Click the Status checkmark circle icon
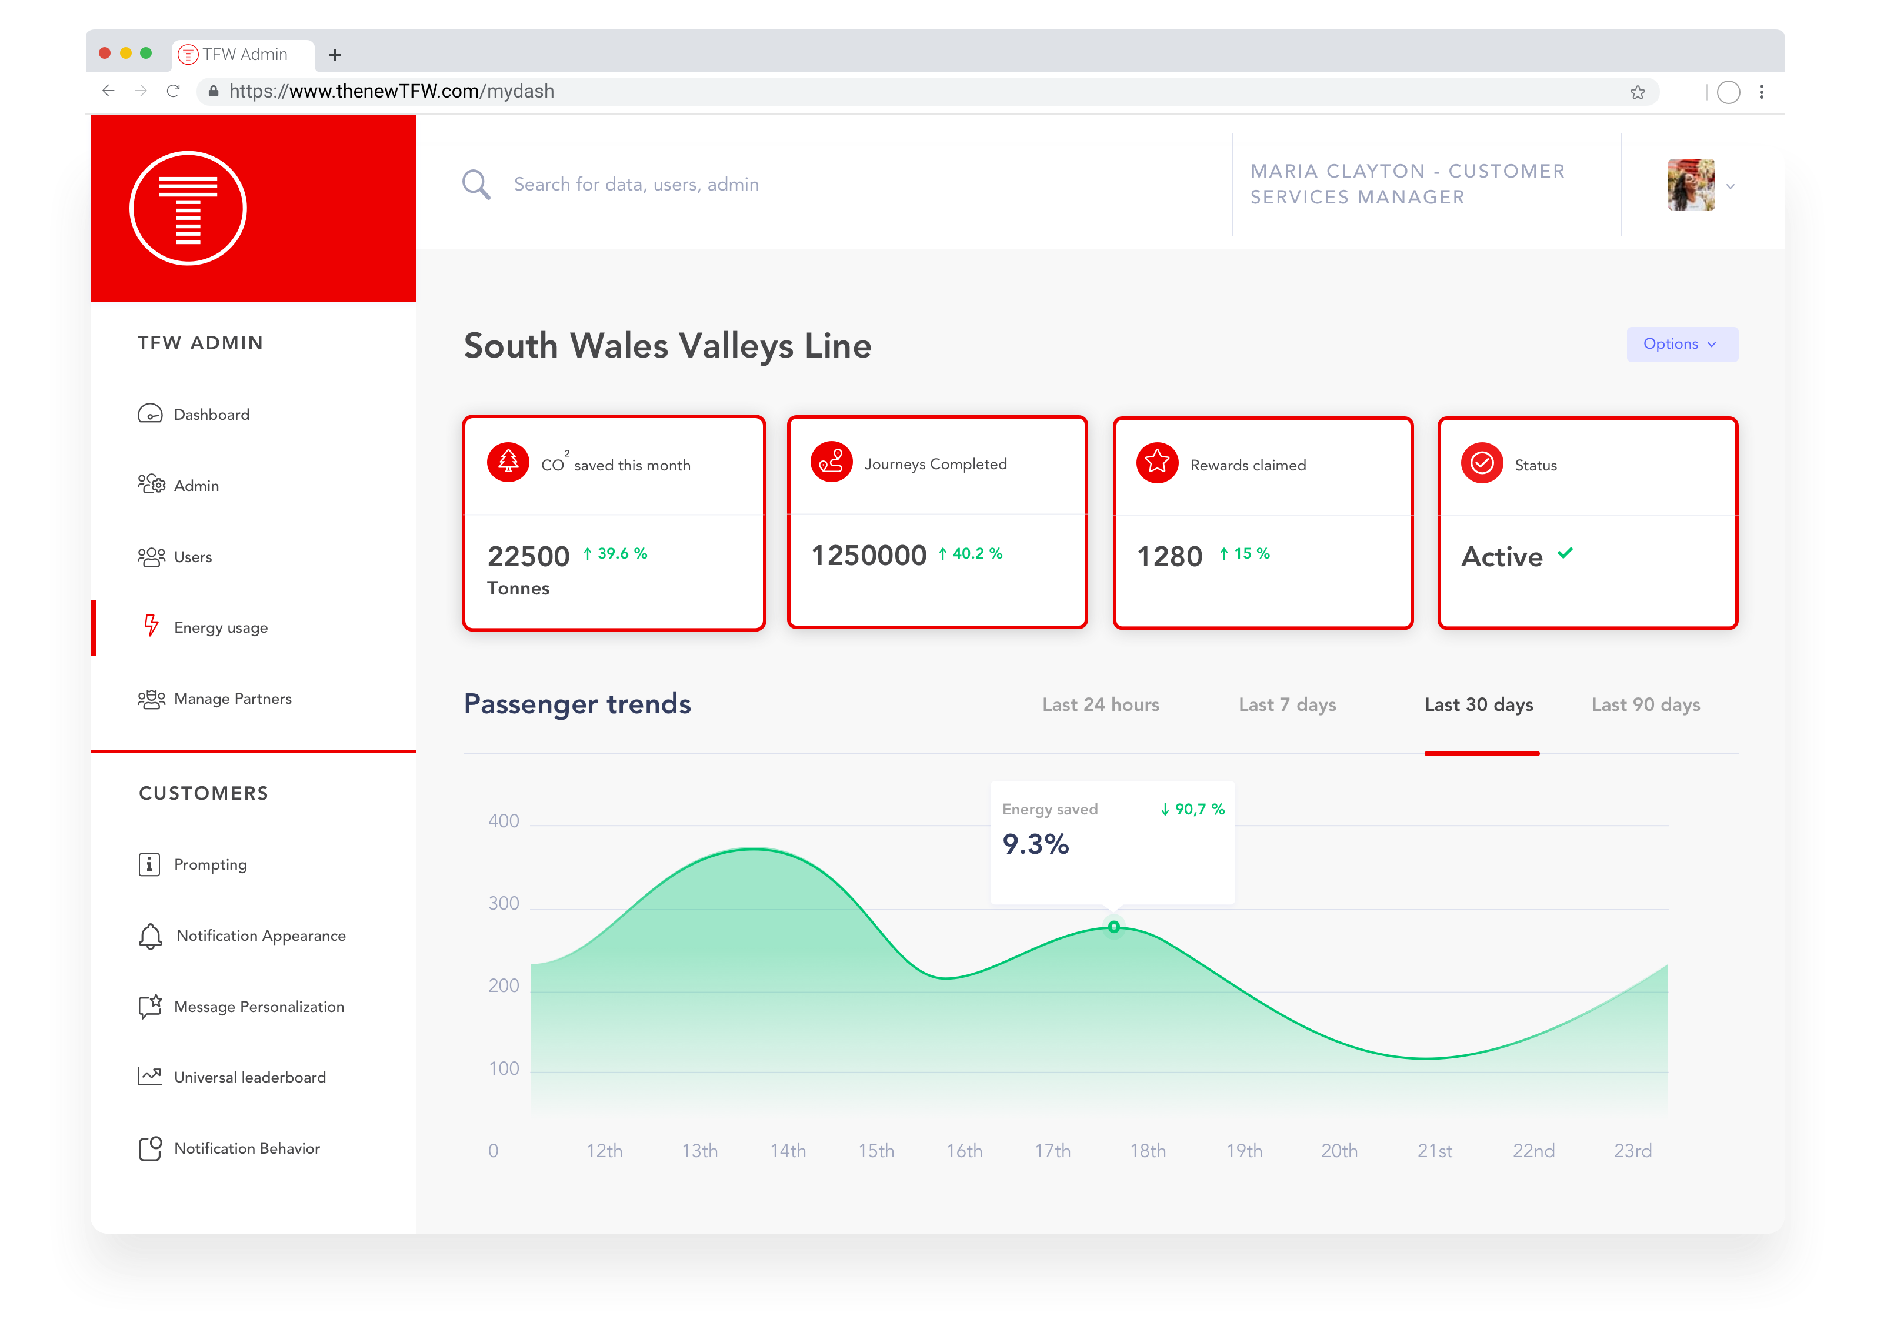Image resolution: width=1887 pixels, height=1323 pixels. [1482, 463]
